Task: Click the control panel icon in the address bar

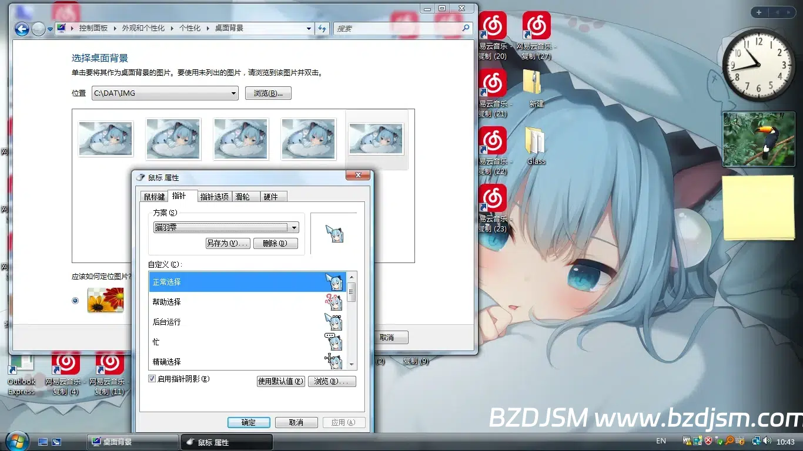Action: pyautogui.click(x=61, y=28)
